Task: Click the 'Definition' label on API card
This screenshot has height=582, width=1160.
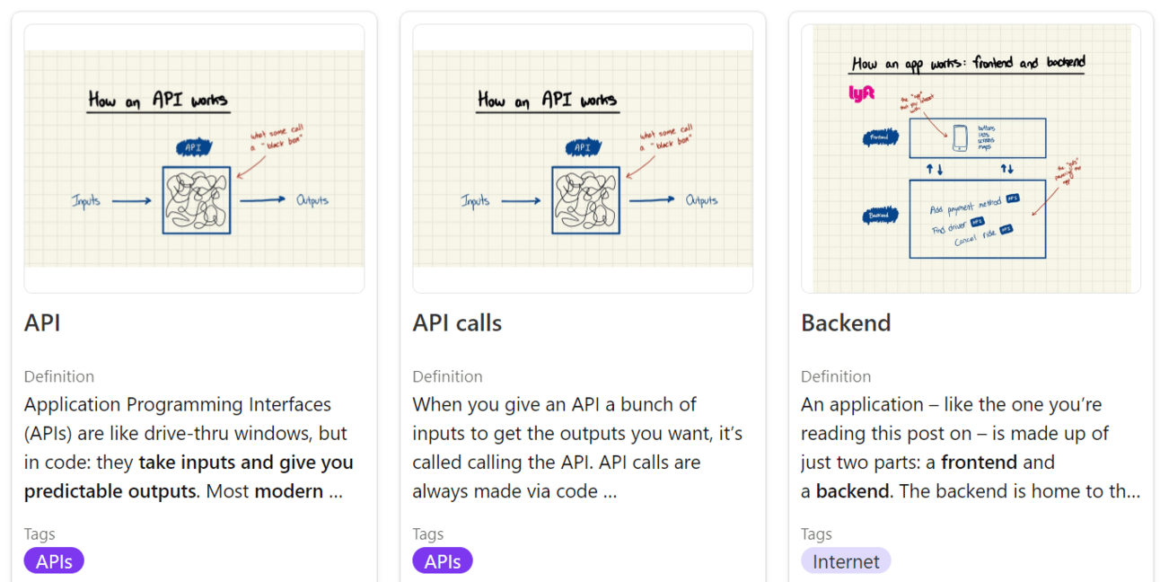Action: [59, 376]
